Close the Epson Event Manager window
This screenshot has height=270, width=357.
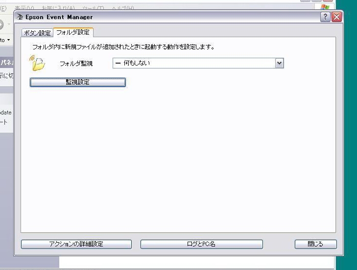pyautogui.click(x=336, y=17)
